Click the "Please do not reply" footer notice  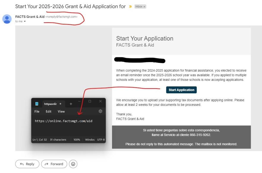pyautogui.click(x=181, y=144)
